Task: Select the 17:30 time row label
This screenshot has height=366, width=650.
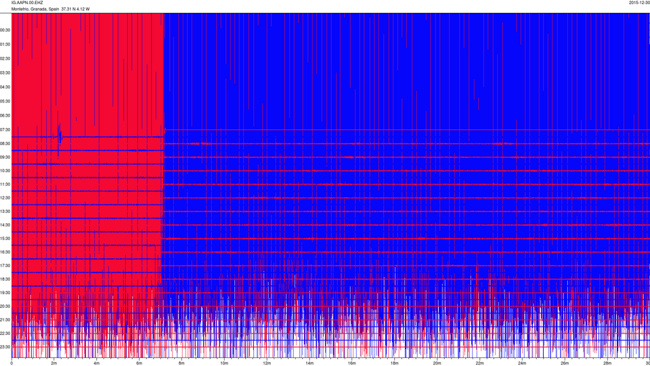Action: (5, 266)
